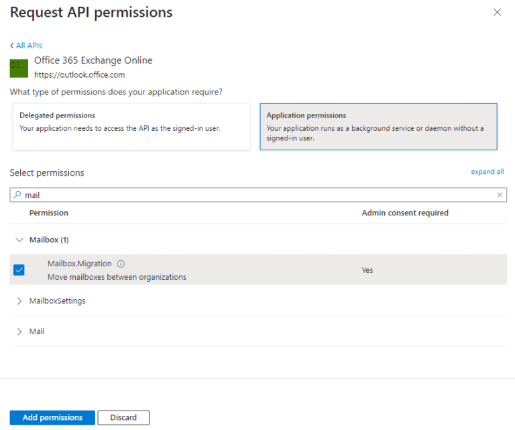Select the Application permissions card
515x430 pixels.
[378, 127]
